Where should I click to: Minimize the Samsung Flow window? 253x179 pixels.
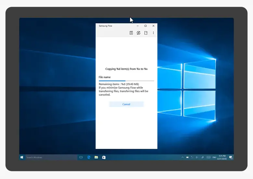[138, 26]
